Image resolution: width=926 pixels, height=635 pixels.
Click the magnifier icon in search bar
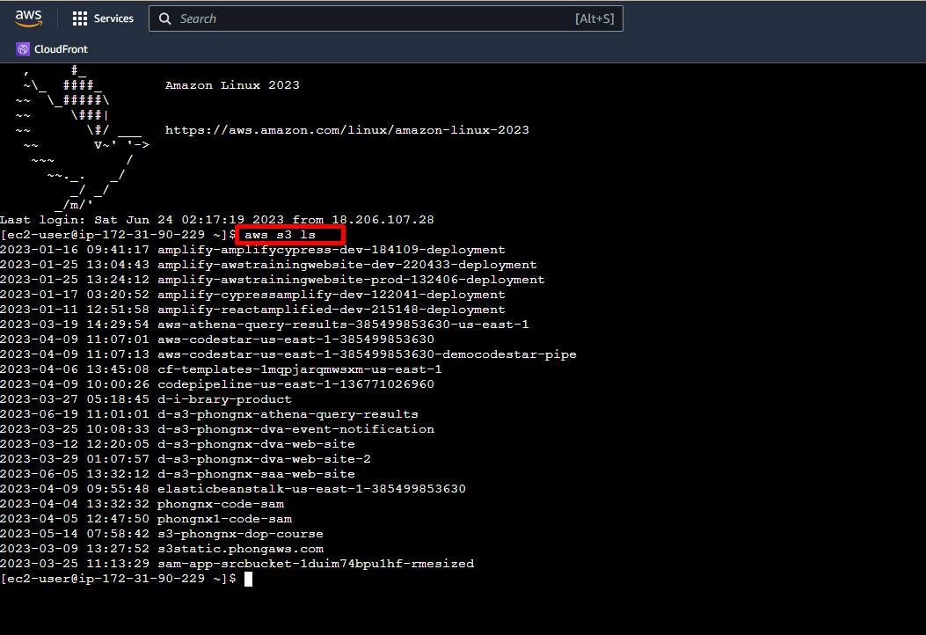point(165,18)
